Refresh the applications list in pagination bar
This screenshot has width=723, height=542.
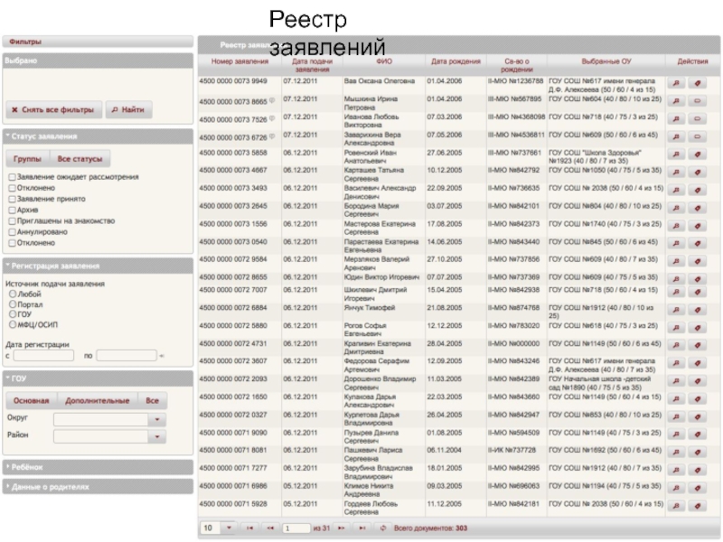coord(384,528)
